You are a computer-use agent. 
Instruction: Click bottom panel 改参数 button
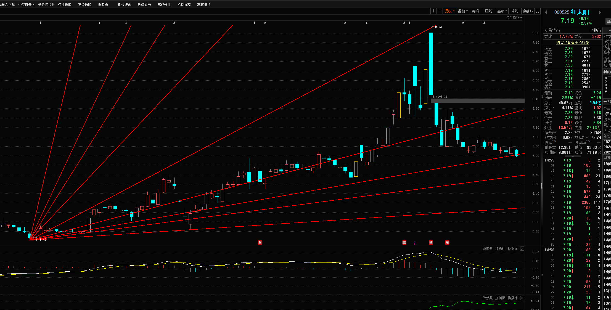click(488, 298)
